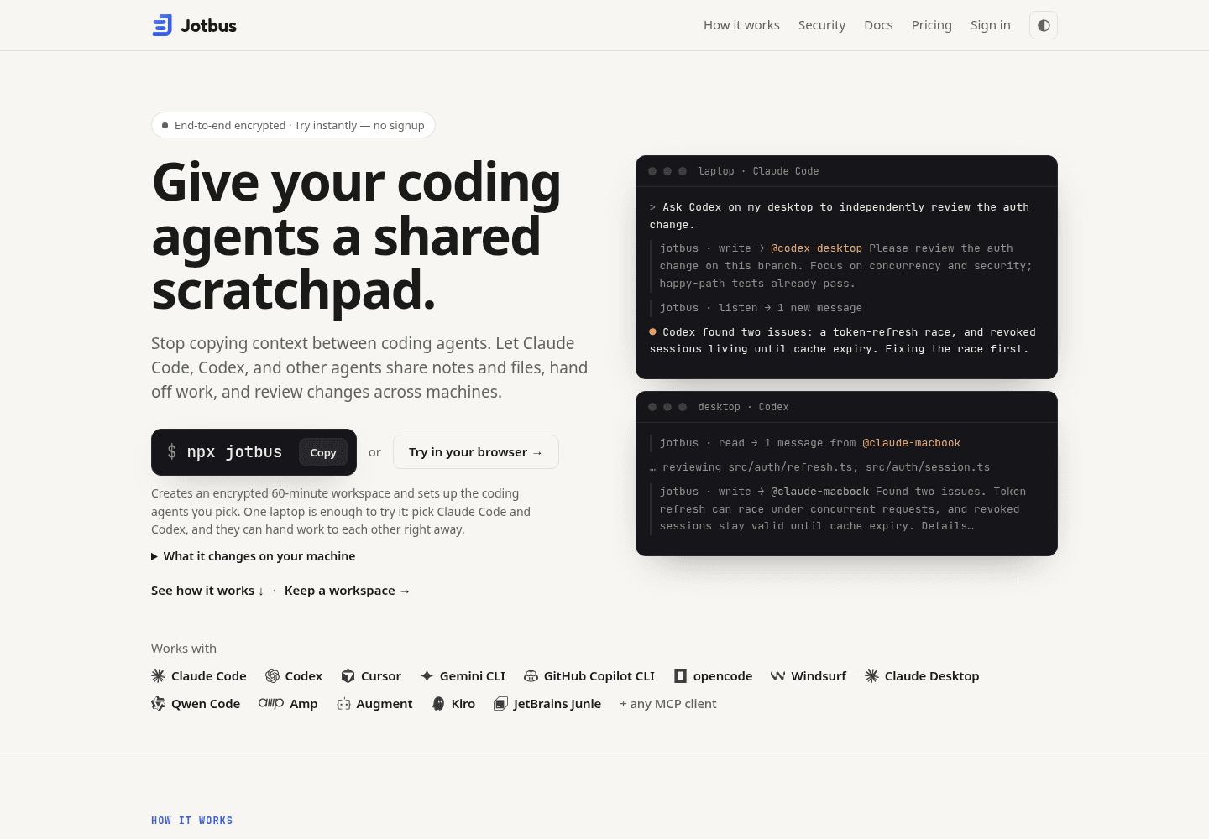Image resolution: width=1209 pixels, height=839 pixels.
Task: Click the GitHub Copilot CLI icon
Action: coord(531,676)
